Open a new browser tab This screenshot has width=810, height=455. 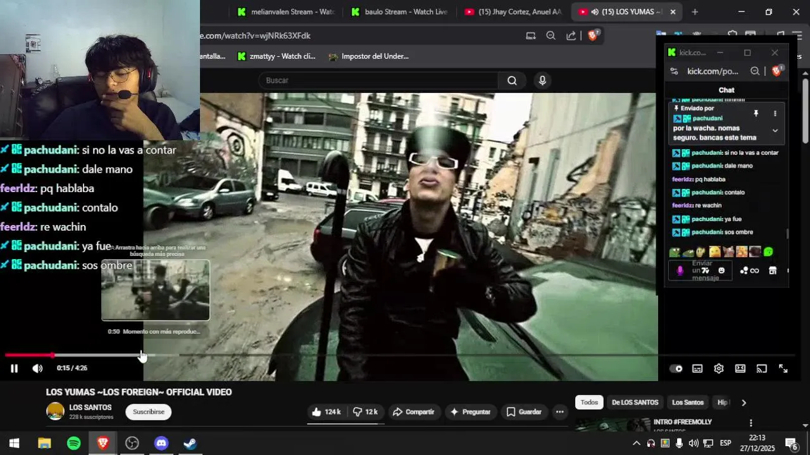coord(695,12)
